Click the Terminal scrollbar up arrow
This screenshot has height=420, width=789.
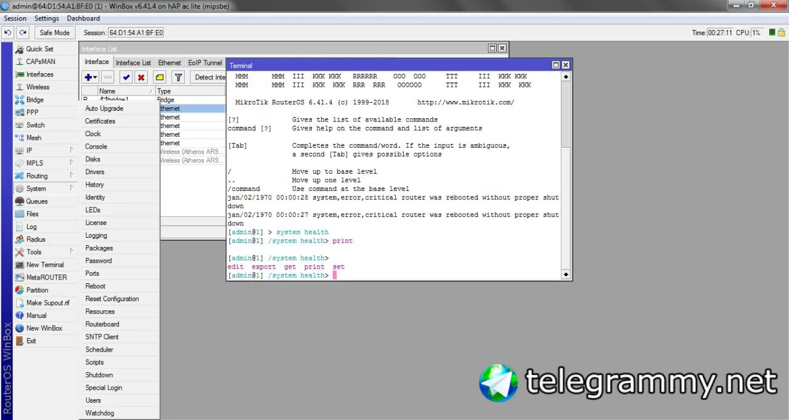566,76
